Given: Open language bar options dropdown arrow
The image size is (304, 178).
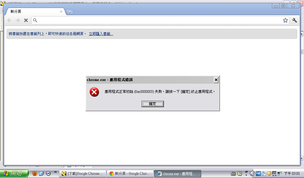Looking at the screenshot, I should point(246,175).
